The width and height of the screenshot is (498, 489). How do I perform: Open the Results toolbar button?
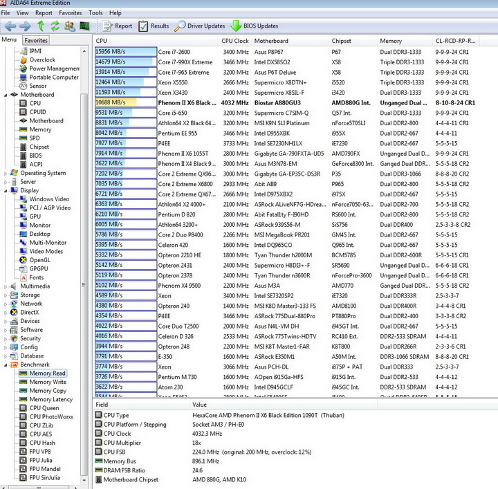154,26
